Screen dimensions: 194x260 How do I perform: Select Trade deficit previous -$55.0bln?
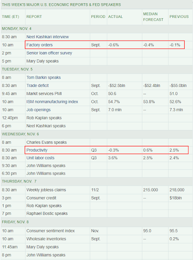point(178,86)
